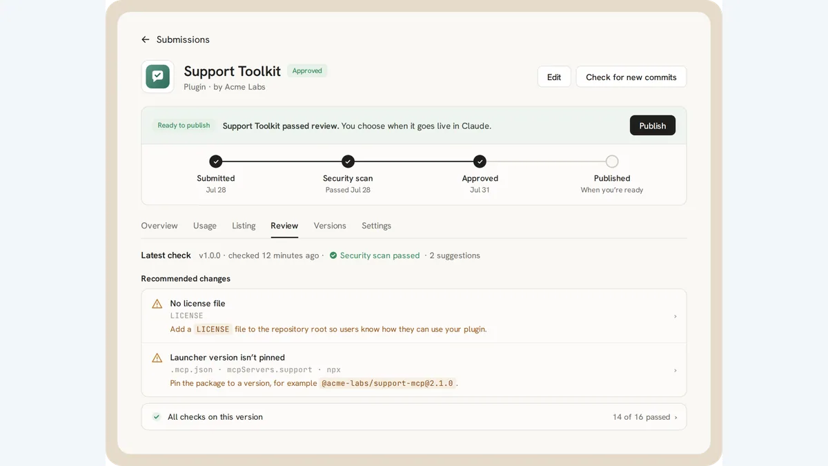Click the Approved step checkmark circle
This screenshot has width=828, height=466.
[480, 162]
